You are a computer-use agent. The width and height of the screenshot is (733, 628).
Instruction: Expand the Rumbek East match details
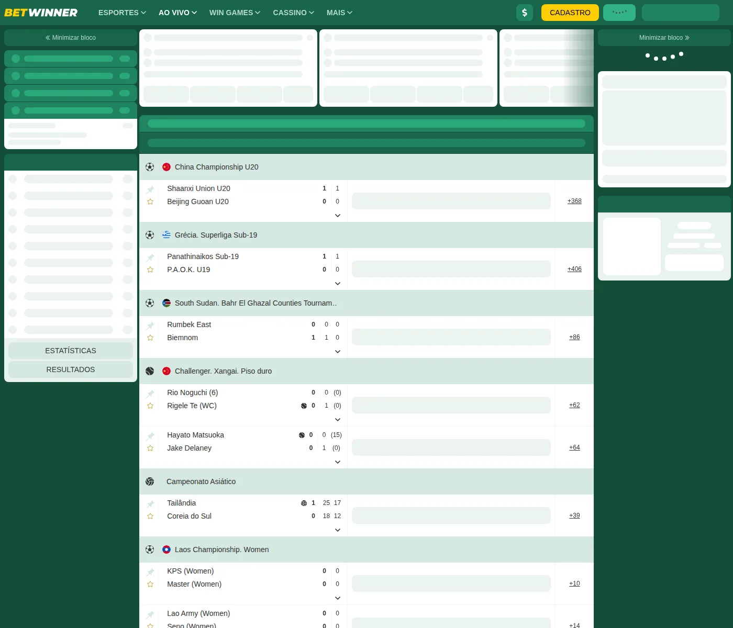coord(338,352)
